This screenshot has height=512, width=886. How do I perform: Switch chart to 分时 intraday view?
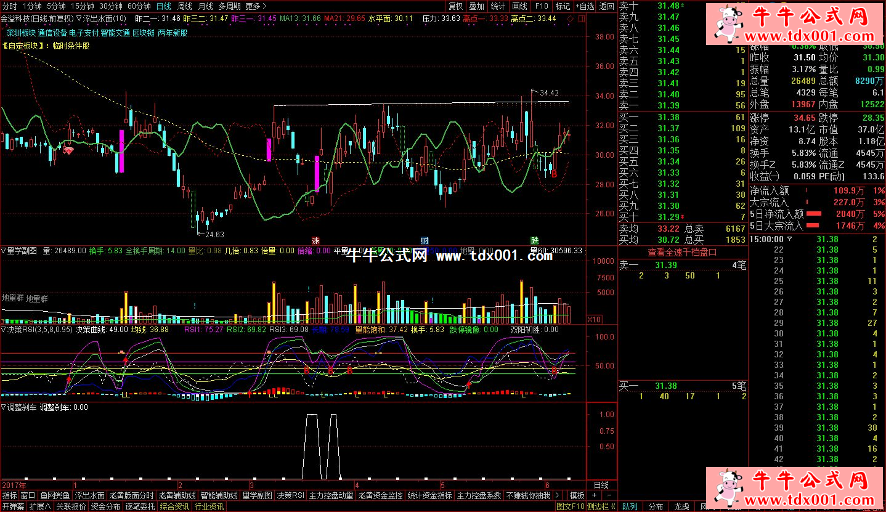(x=9, y=6)
